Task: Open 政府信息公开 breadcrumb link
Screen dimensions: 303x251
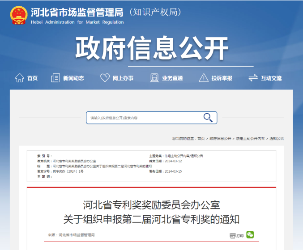Action: point(221,139)
